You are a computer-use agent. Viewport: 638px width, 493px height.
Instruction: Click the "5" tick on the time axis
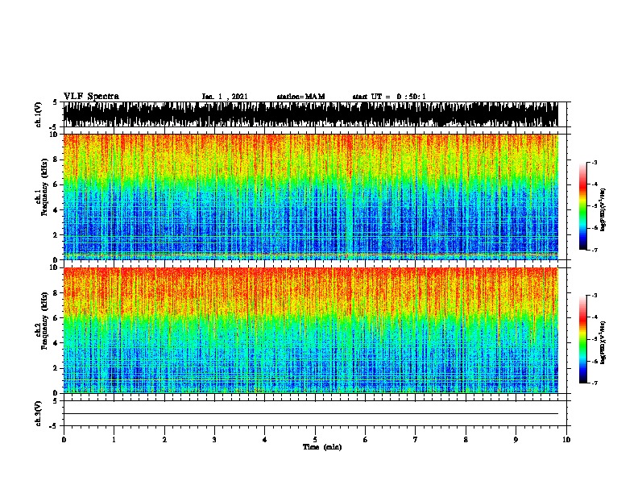pyautogui.click(x=315, y=440)
